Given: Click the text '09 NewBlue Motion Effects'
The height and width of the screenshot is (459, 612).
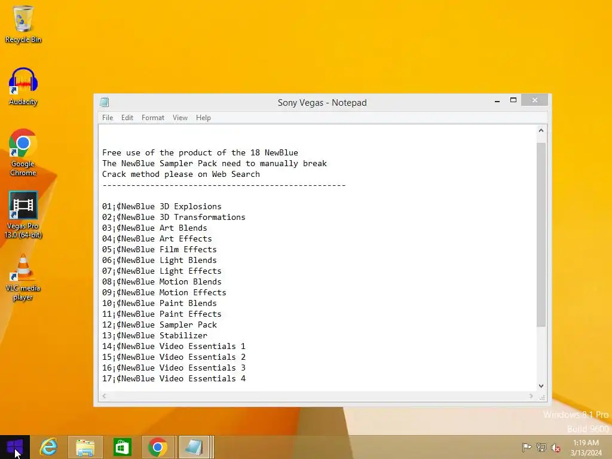Looking at the screenshot, I should [x=164, y=292].
